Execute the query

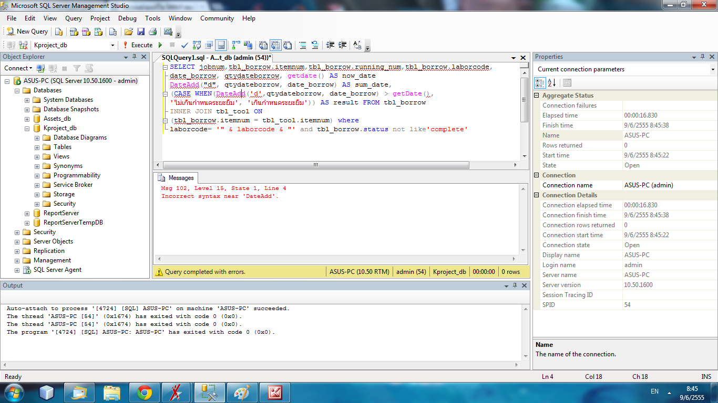[x=138, y=45]
